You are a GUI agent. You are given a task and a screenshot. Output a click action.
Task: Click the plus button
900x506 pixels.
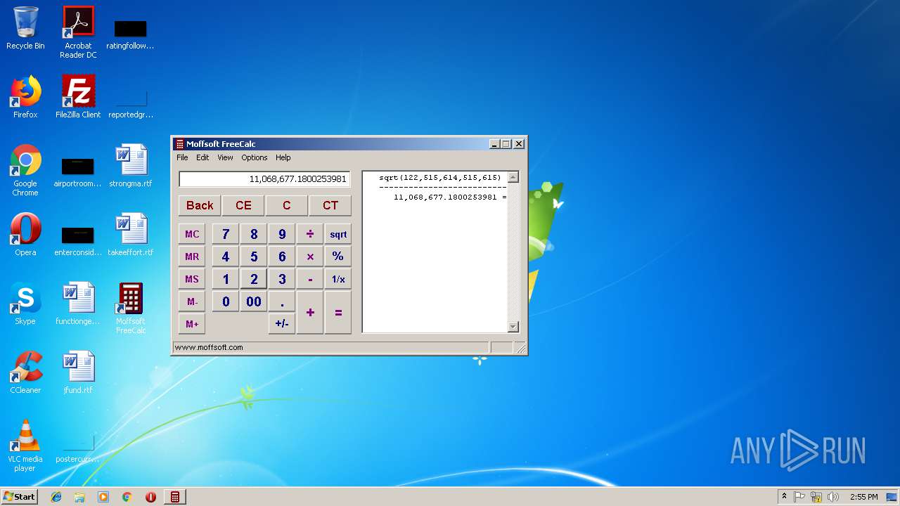point(310,312)
